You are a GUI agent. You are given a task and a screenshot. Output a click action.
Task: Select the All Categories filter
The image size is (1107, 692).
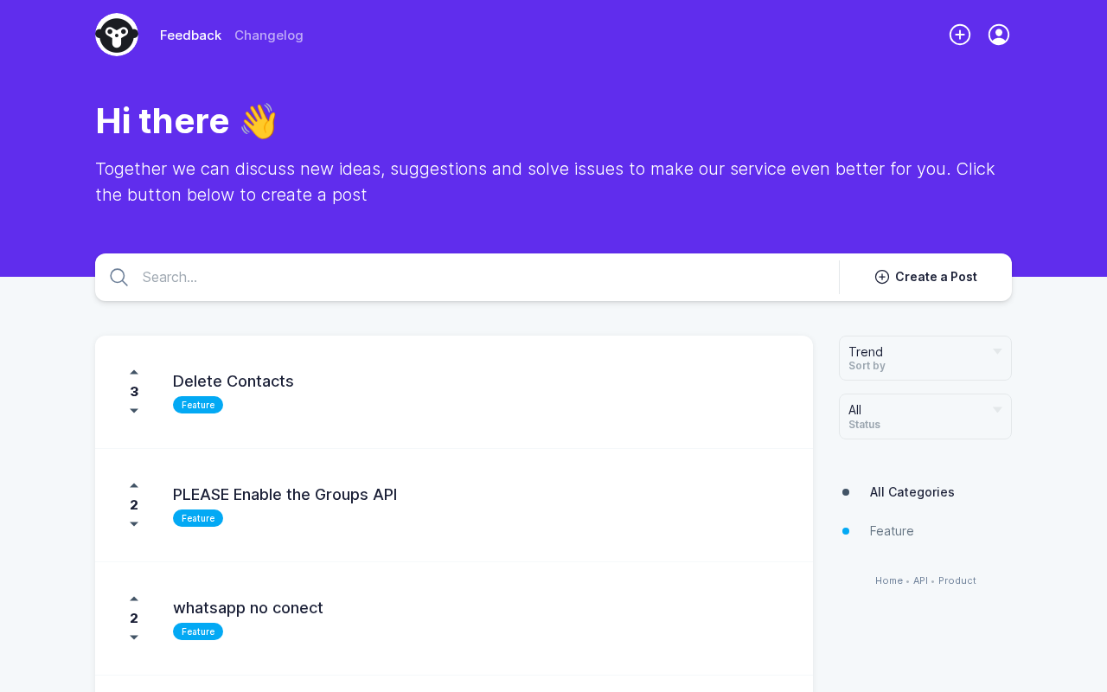point(912,492)
